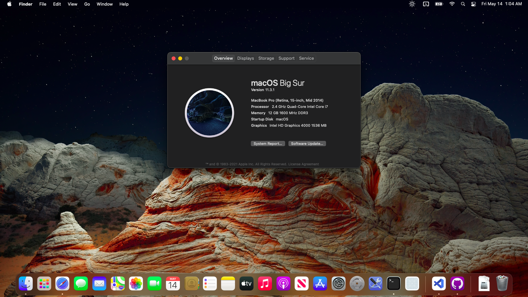Open Terminal from the Dock
528x297 pixels.
(394, 283)
